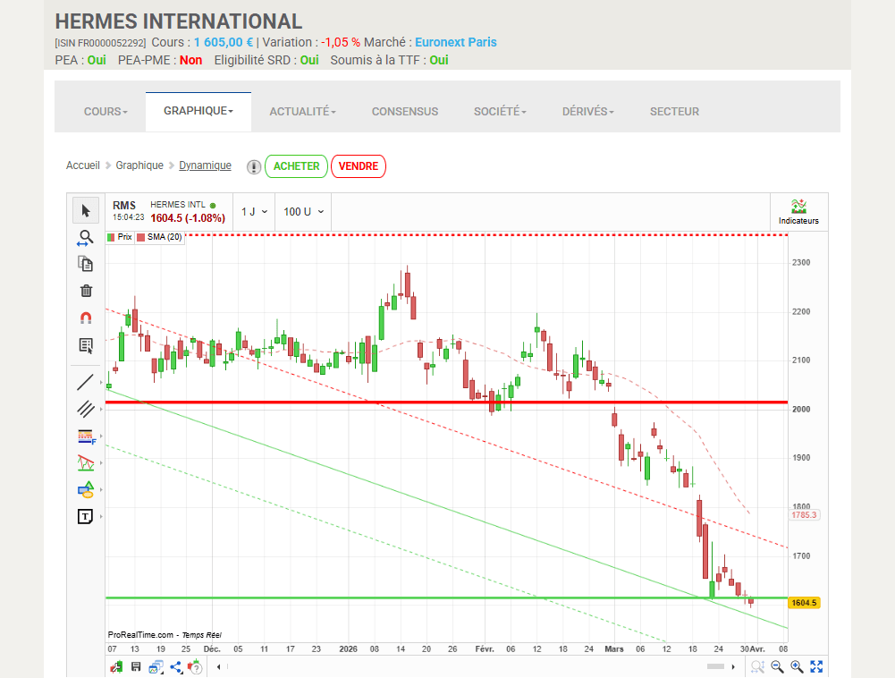The width and height of the screenshot is (895, 678).
Task: Click the save floppy disk icon
Action: [136, 666]
